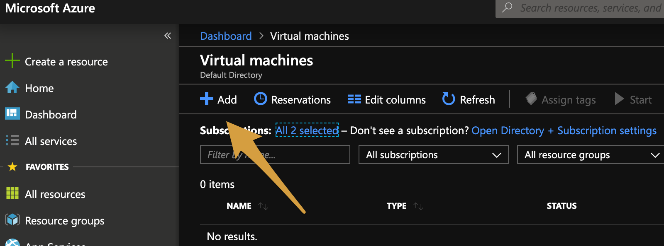Open Directory + Subscription settings link
Image resolution: width=664 pixels, height=246 pixels.
(x=564, y=130)
